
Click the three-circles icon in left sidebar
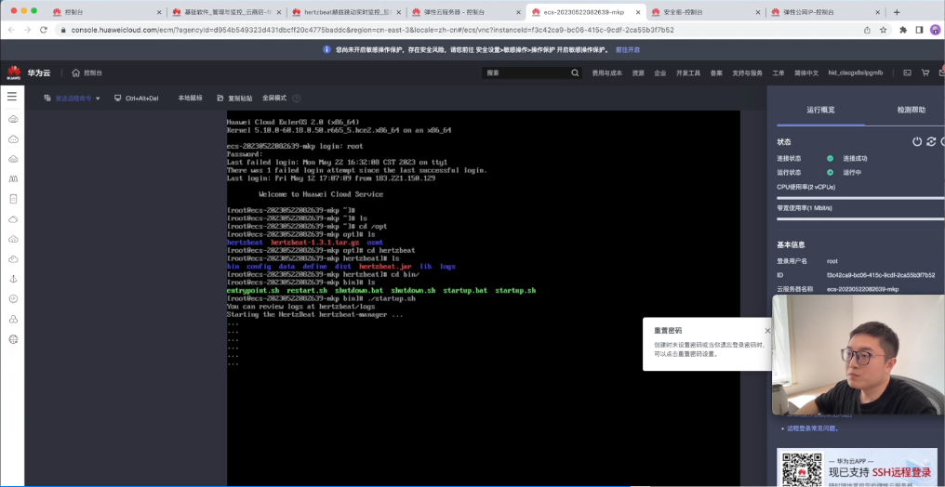13,319
